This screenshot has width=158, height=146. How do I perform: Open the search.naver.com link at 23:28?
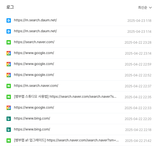34,42
